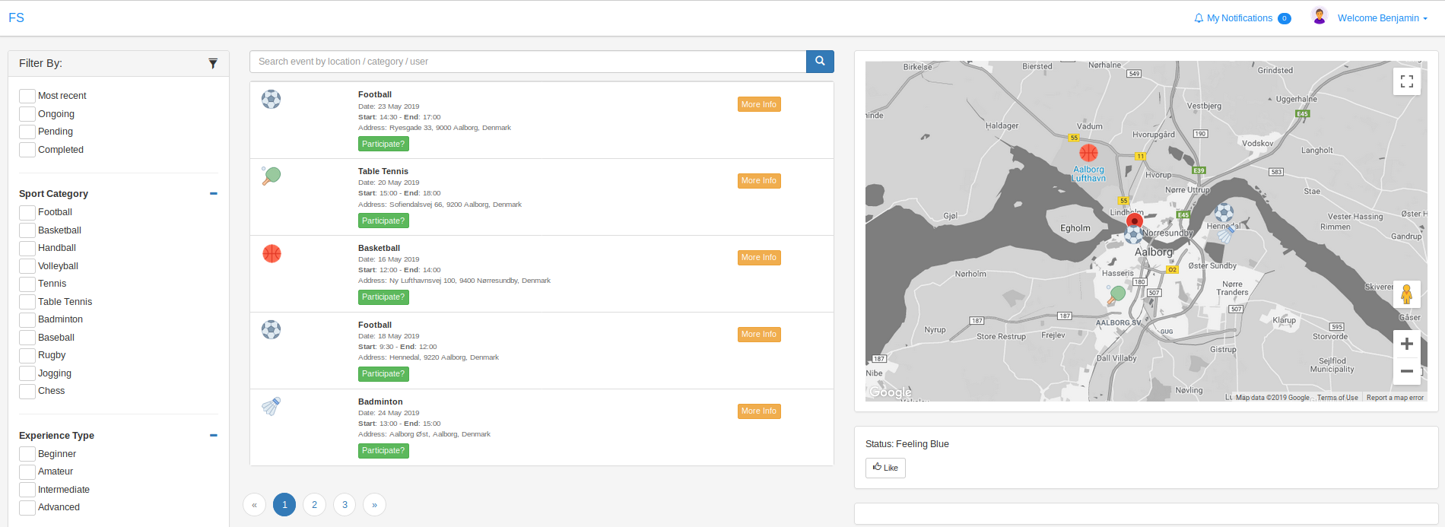Collapse the Sport Category section
1445x527 pixels.
[x=214, y=194]
